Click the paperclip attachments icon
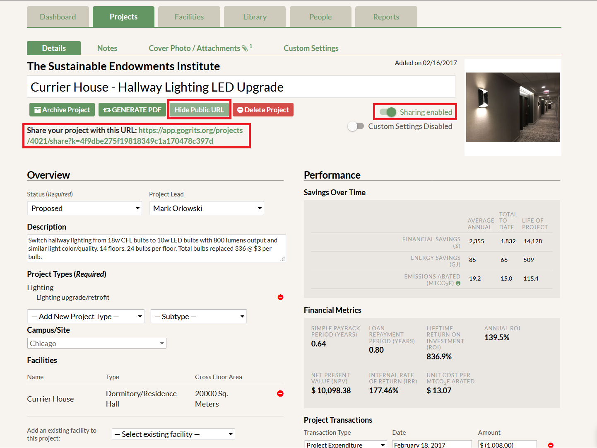This screenshot has width=597, height=448. pos(245,48)
